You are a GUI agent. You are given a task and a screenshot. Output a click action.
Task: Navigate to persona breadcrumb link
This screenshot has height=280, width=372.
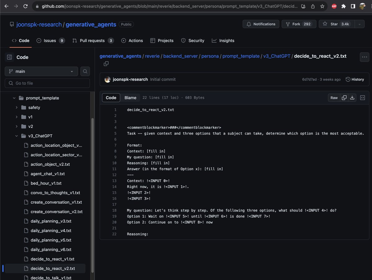tap(210, 56)
